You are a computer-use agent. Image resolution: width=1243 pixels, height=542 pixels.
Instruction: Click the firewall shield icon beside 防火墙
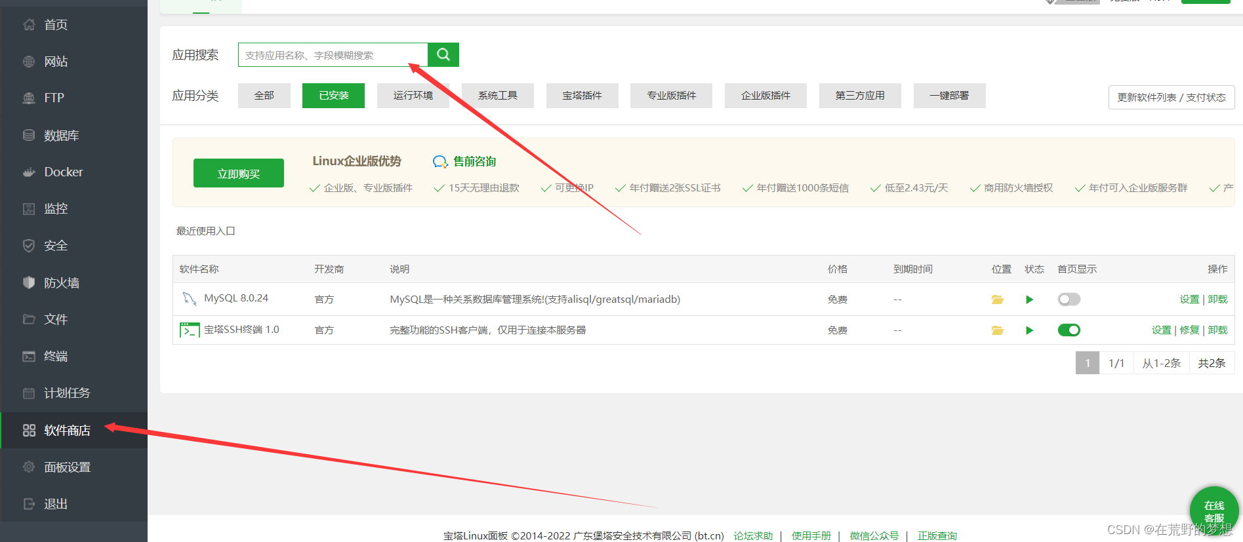29,282
